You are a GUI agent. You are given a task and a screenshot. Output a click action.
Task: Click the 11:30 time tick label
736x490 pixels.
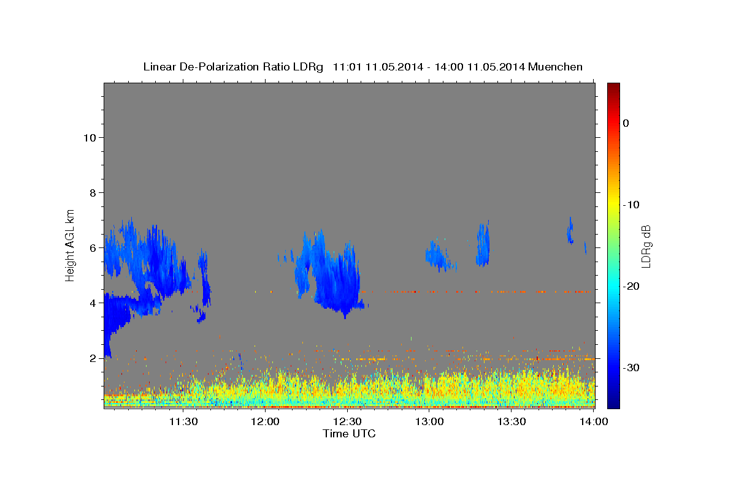(x=183, y=421)
